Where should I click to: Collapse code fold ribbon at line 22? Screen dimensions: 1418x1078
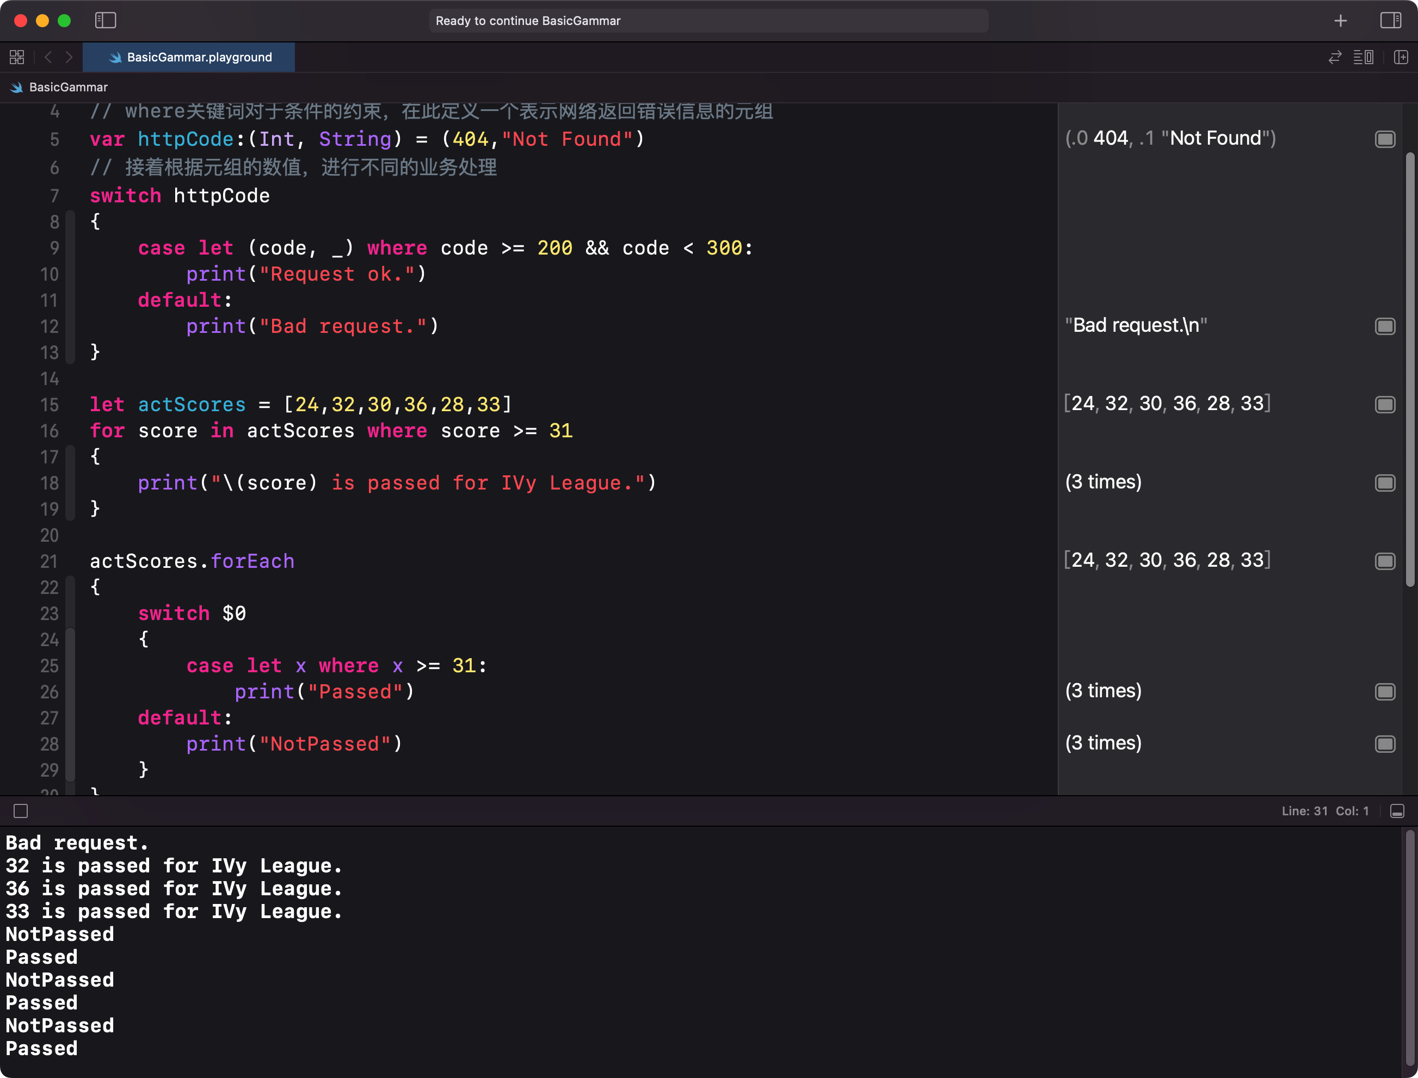tap(70, 600)
